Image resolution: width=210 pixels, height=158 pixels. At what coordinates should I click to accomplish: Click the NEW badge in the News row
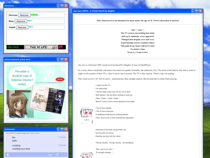tap(30, 21)
